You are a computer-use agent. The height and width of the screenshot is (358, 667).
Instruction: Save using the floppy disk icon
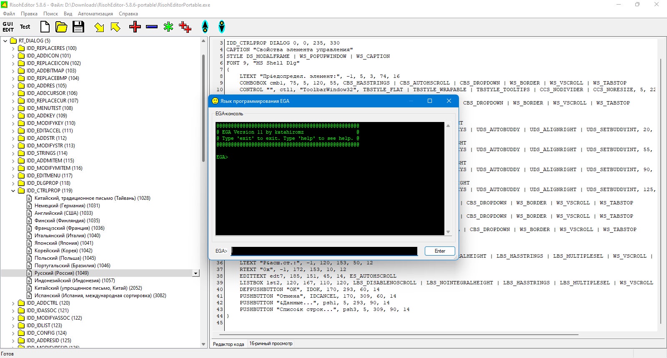(78, 27)
